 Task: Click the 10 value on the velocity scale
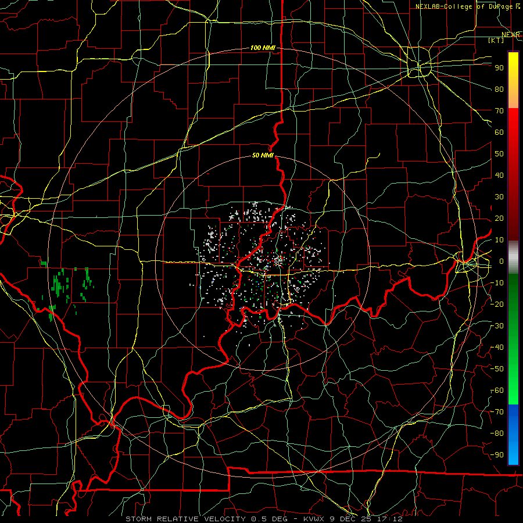499,240
